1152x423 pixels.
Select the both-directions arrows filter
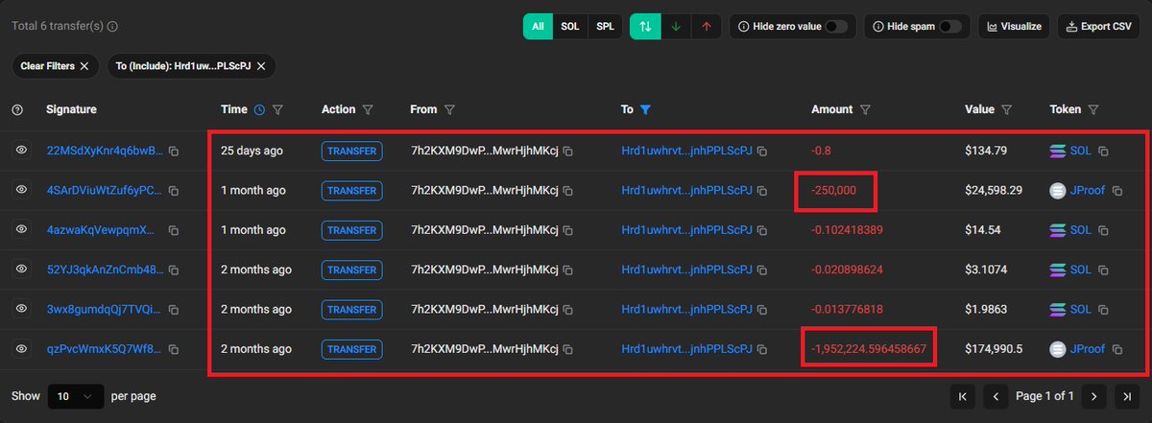[x=645, y=27]
